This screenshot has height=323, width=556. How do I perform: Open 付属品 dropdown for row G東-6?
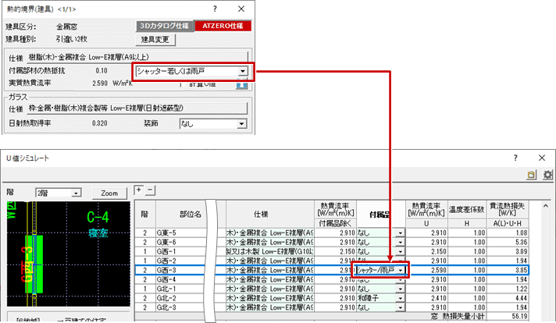click(x=401, y=242)
